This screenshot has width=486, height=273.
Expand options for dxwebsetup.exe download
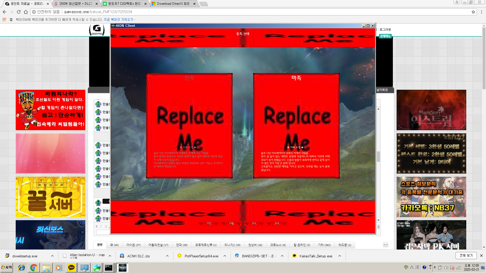pyautogui.click(x=52, y=256)
